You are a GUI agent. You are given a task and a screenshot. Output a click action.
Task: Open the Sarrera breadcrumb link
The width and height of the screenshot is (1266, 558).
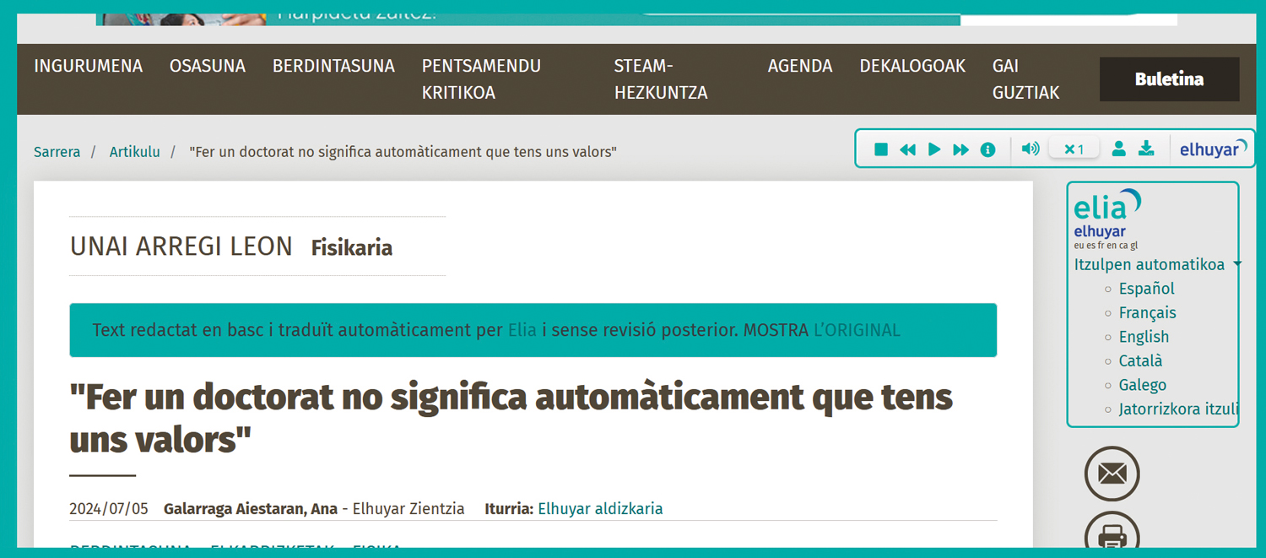click(57, 152)
